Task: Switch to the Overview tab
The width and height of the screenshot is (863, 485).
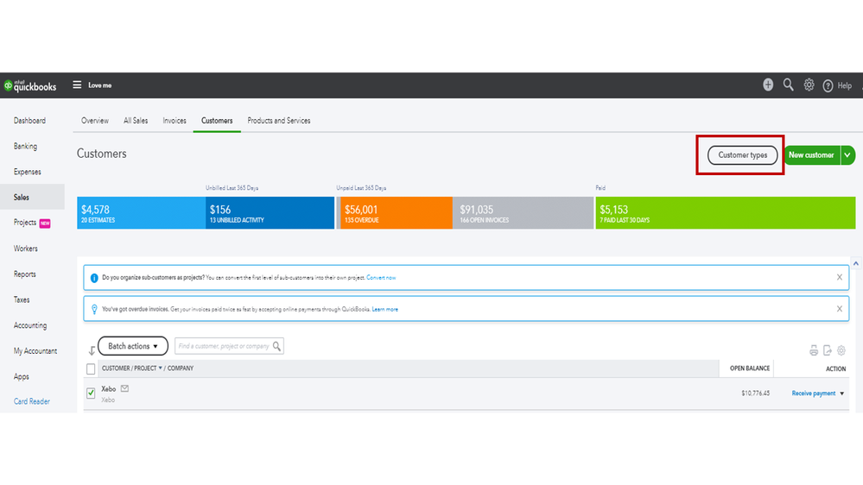Action: 95,121
